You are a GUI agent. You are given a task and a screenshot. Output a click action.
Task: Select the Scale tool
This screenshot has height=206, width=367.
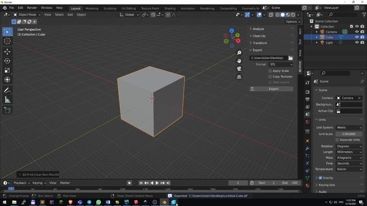click(7, 70)
